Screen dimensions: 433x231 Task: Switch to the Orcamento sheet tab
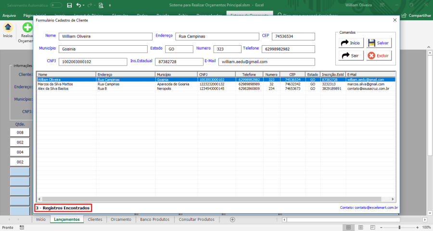(121, 219)
